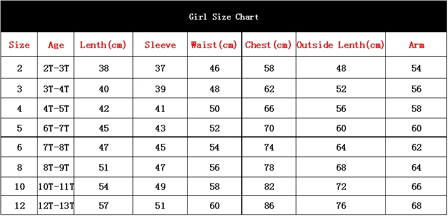Viewport: 448px width, 216px height.
Task: Click the Chest(cm) column header
Action: pyautogui.click(x=268, y=45)
